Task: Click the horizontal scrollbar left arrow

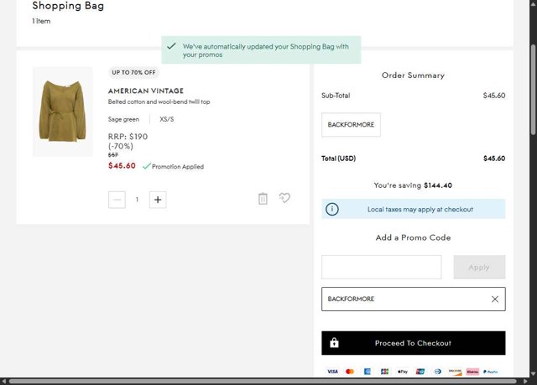Action: pos(3,382)
